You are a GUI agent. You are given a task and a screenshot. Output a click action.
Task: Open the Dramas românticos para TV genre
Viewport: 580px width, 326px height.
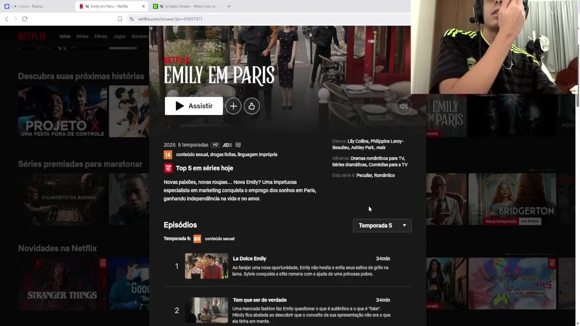(x=378, y=158)
